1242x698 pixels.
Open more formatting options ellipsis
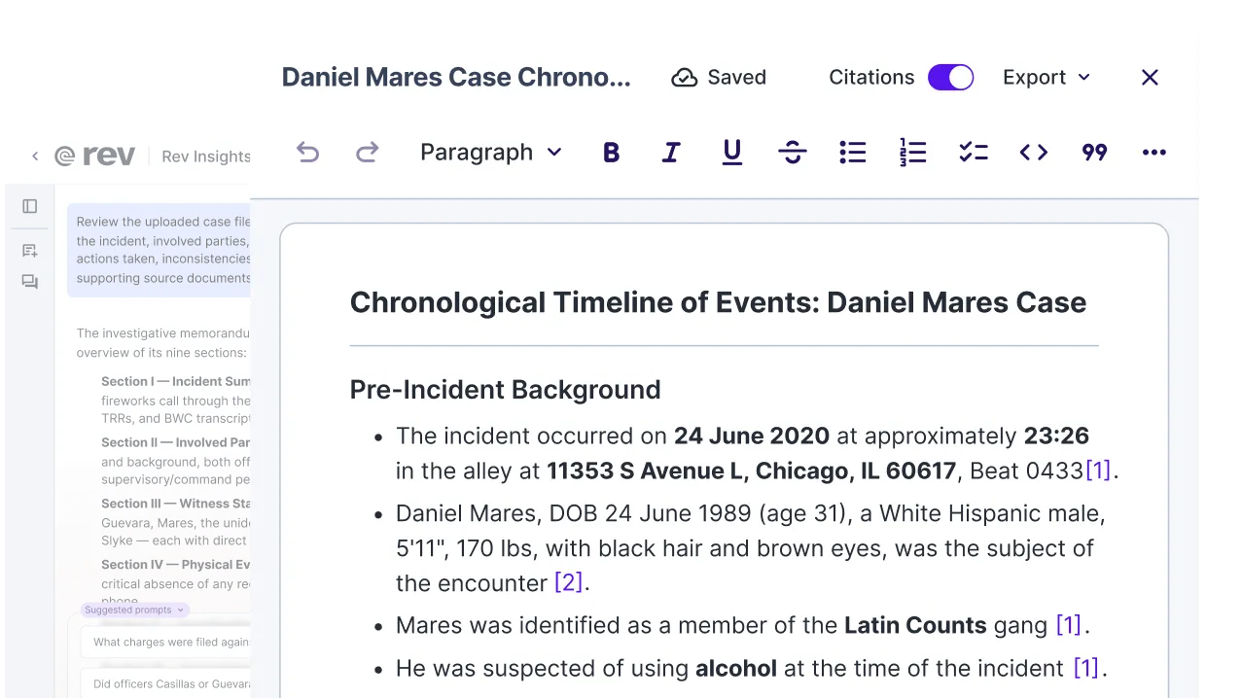[x=1154, y=153]
